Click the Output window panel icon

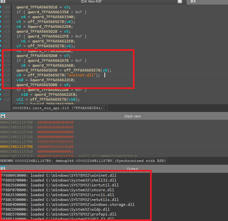3,169
